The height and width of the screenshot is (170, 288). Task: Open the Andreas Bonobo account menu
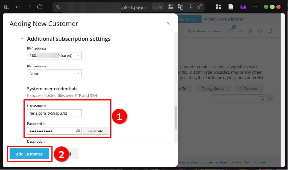(x=205, y=31)
